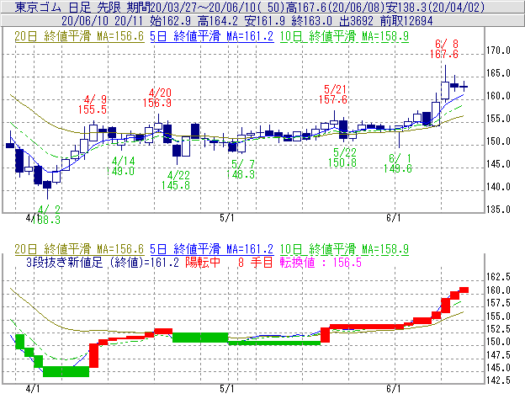Click the 142.5 axis value on lower chart
This screenshot has width=525, height=399.
(498, 380)
